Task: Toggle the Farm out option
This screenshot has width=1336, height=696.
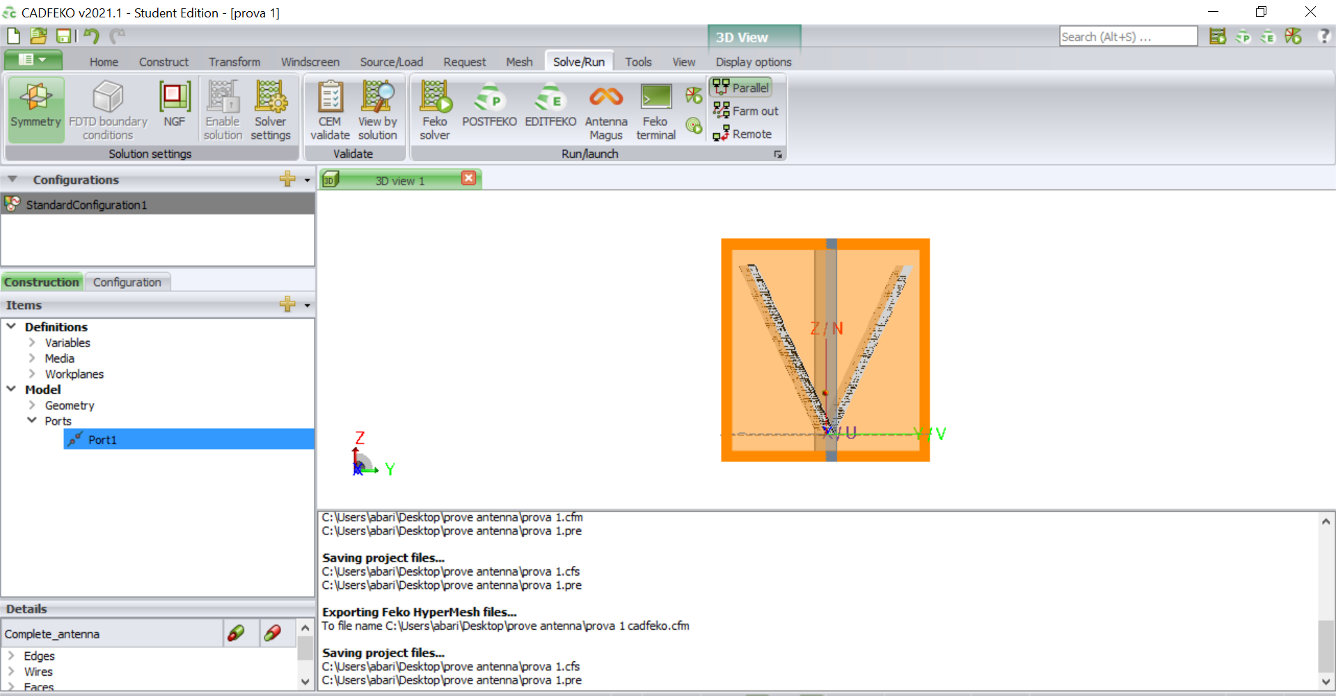Action: point(746,111)
